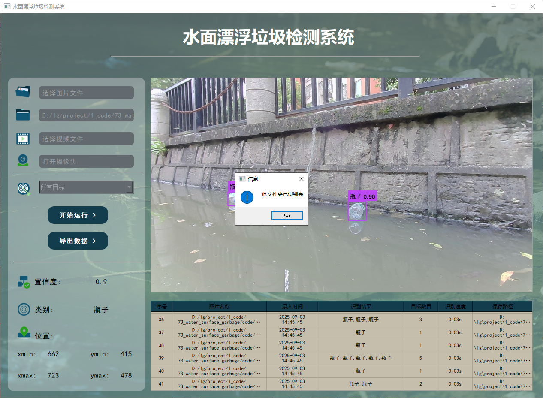
Task: Click the 开始运行 button
Action: [78, 215]
